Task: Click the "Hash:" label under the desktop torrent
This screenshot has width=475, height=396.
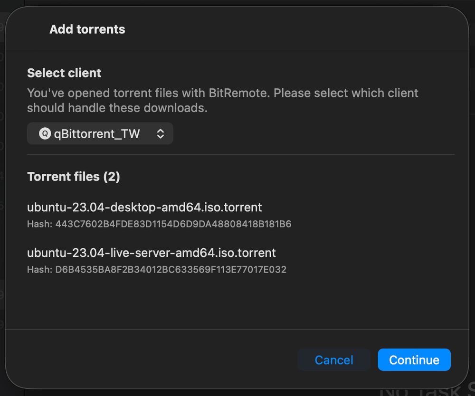Action: pos(39,224)
